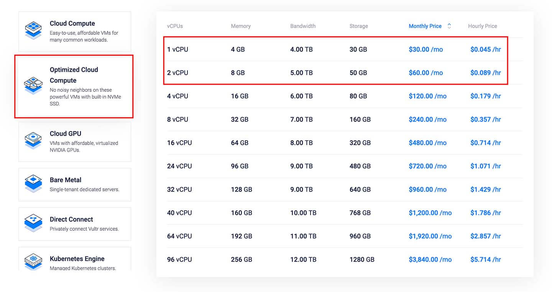Sort by the Bandwidth column header
Image resolution: width=552 pixels, height=292 pixels.
click(303, 26)
